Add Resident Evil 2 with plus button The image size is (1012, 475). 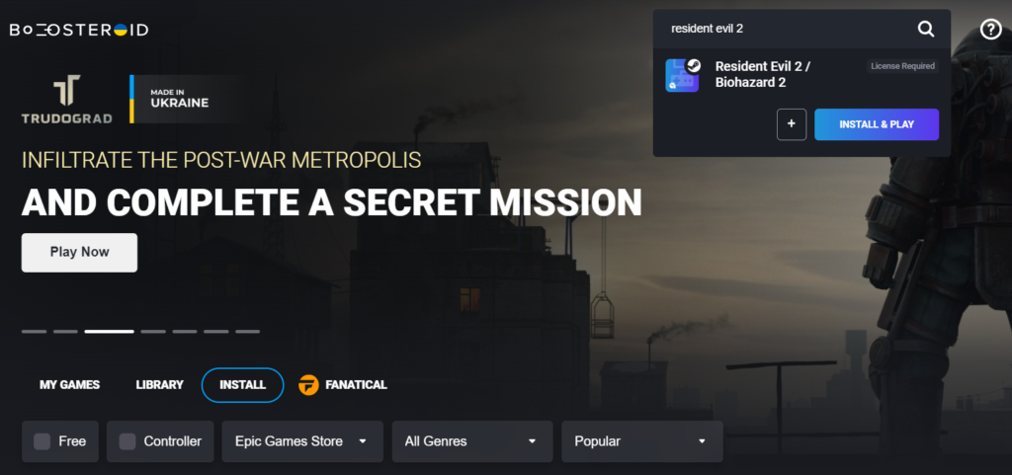click(x=792, y=124)
